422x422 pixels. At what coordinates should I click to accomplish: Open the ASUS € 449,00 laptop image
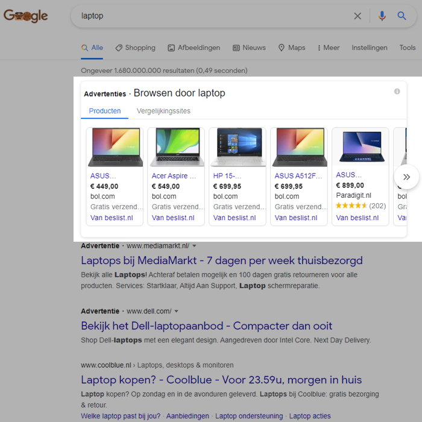point(115,147)
